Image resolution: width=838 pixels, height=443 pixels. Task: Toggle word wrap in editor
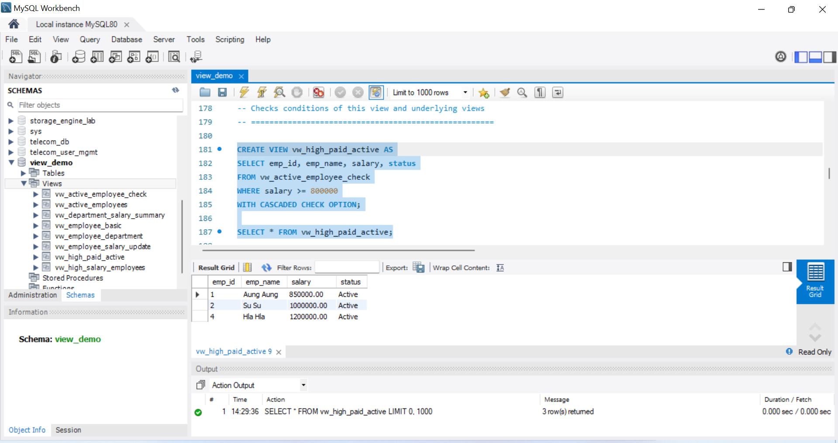(558, 92)
